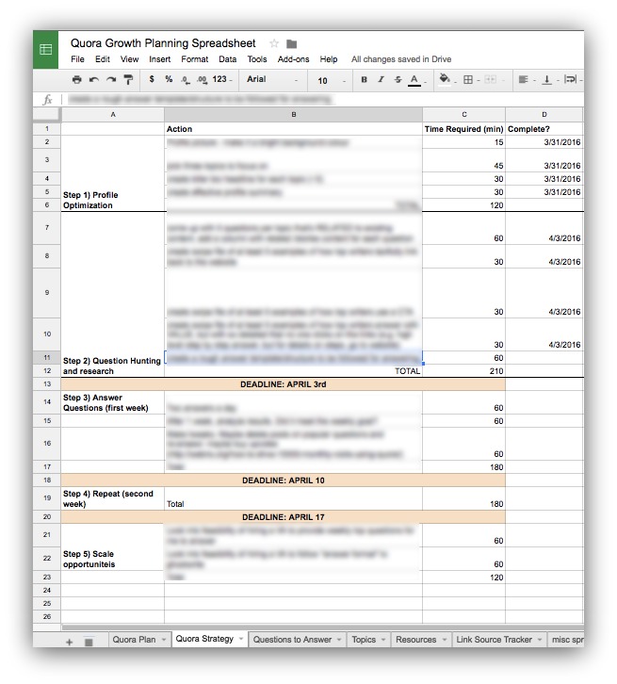Click the 'DEADLINE: APRIL 3rd' cell
This screenshot has height=684, width=617.
coord(284,384)
